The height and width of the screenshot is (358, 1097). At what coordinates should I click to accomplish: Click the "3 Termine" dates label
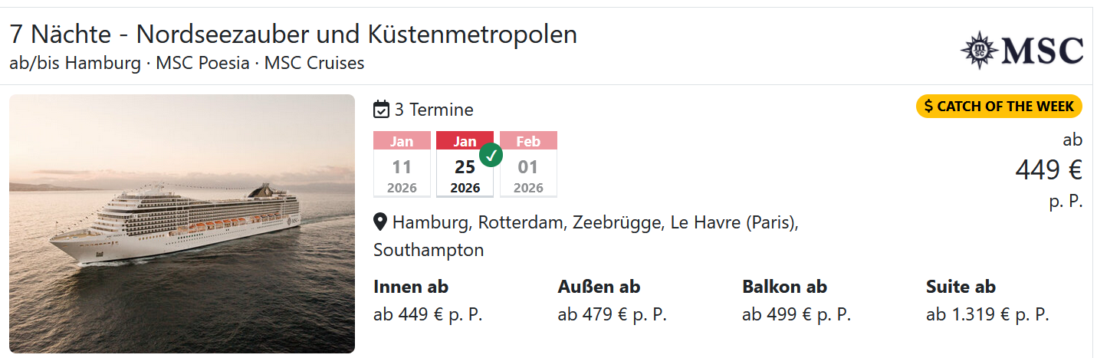[x=434, y=110]
